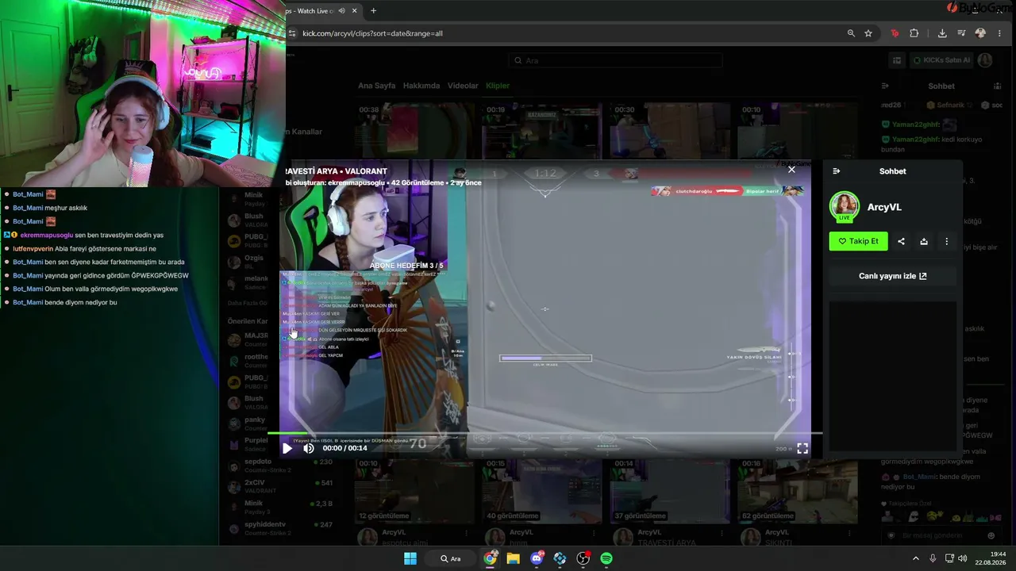Image resolution: width=1016 pixels, height=571 pixels.
Task: Share the clip
Action: pos(901,241)
